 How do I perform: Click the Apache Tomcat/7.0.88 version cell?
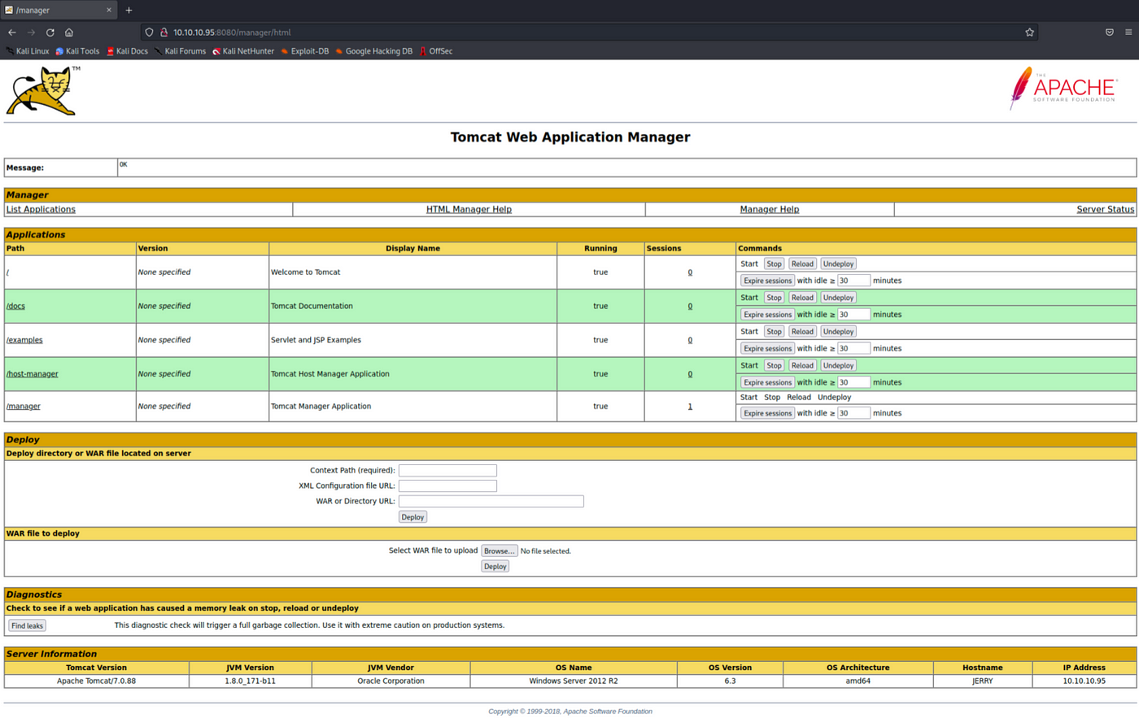(x=96, y=681)
